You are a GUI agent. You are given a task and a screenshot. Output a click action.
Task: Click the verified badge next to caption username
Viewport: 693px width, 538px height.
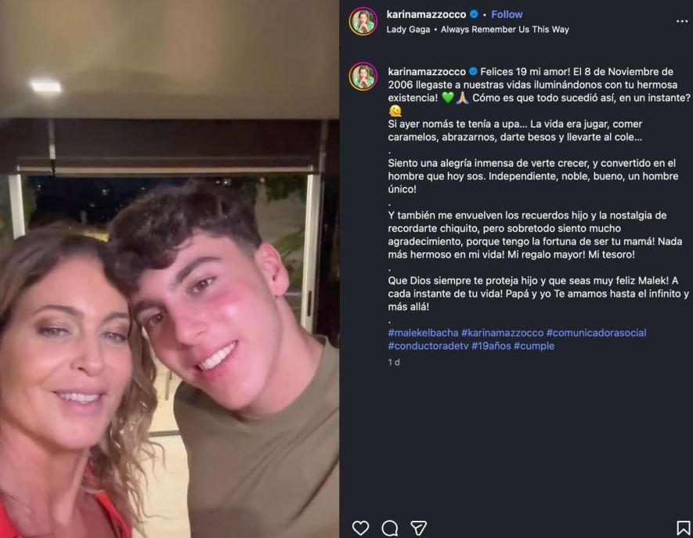(x=473, y=72)
